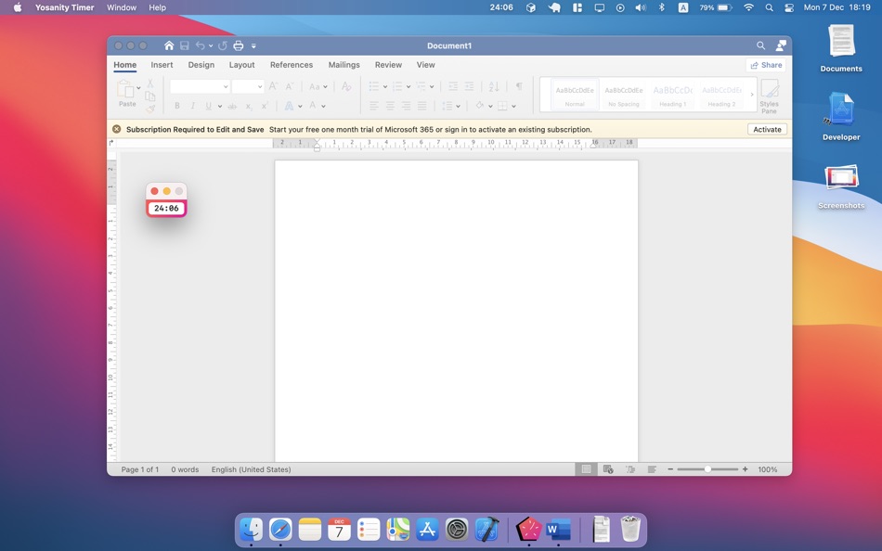Click the Share button
The width and height of the screenshot is (882, 551).
point(766,65)
